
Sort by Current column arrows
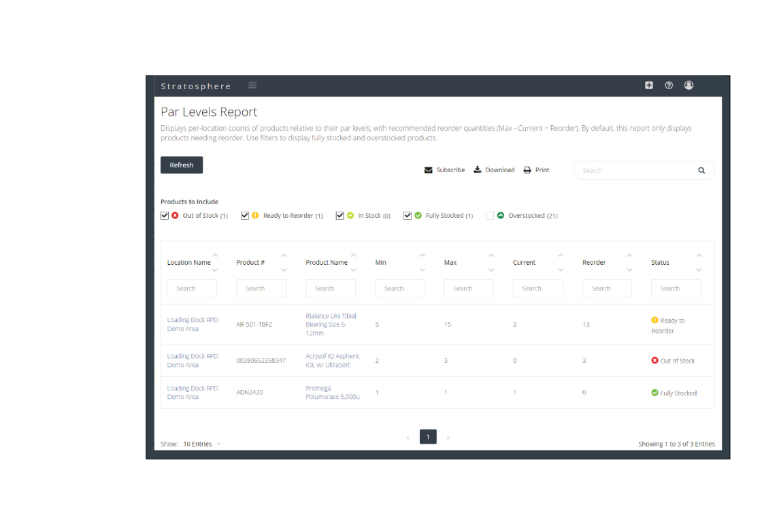pos(561,263)
